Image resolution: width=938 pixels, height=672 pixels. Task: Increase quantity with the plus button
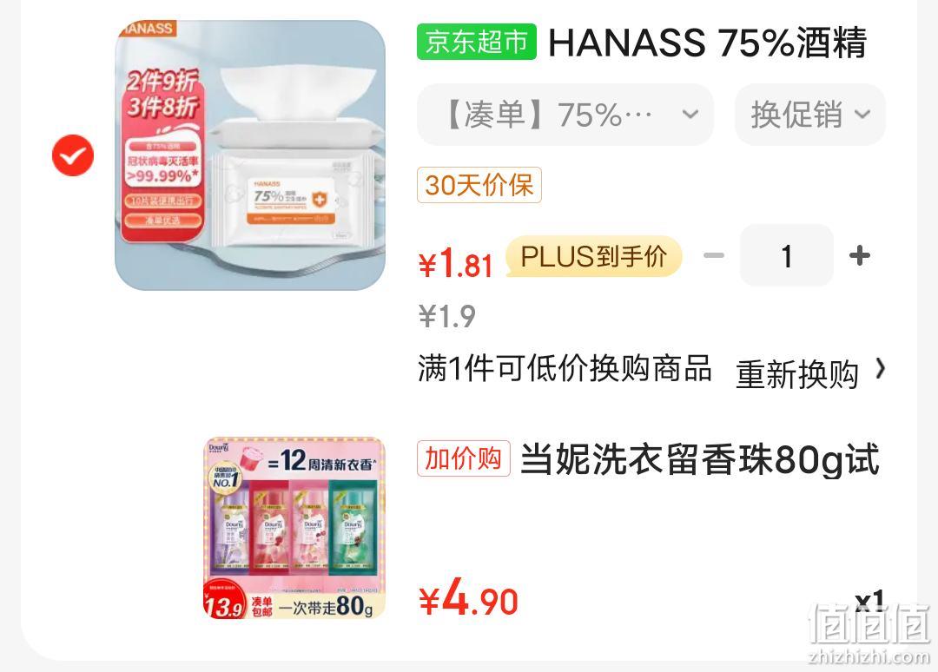860,256
